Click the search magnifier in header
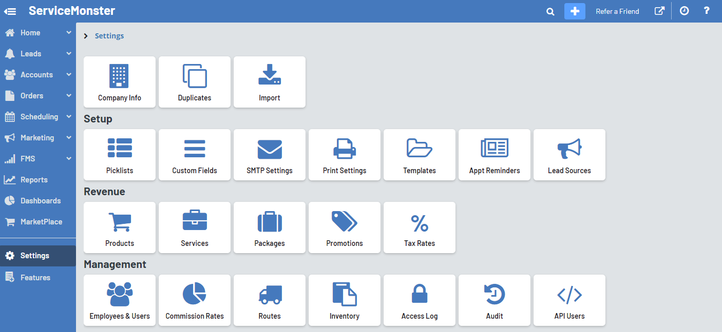 (550, 11)
